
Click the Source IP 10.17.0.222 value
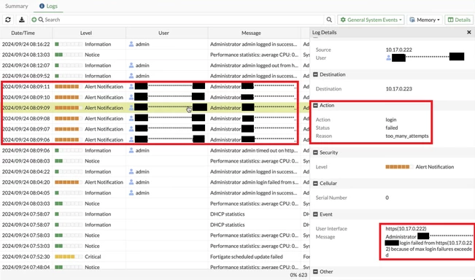(398, 50)
